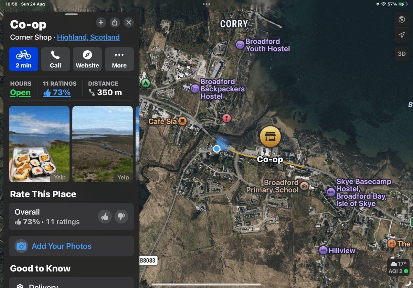This screenshot has width=413, height=288.
Task: Rate Co-op with thumbs up
Action: [x=105, y=217]
